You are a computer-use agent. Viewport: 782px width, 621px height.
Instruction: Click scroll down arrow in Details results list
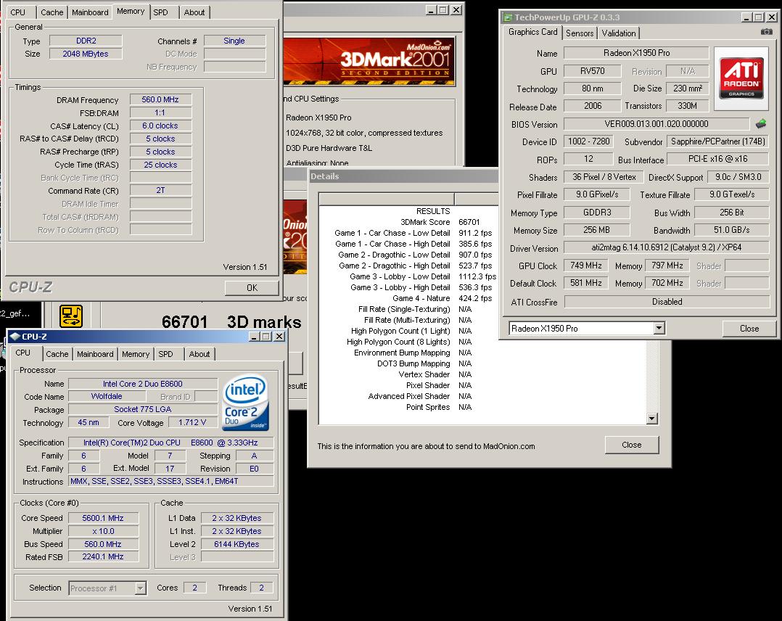[652, 419]
